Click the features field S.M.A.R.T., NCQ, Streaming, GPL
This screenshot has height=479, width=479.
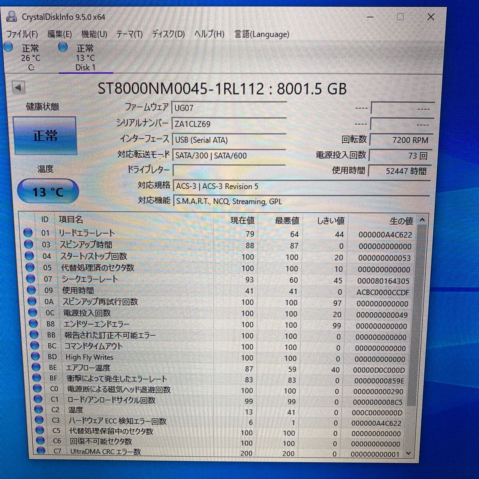coord(302,201)
